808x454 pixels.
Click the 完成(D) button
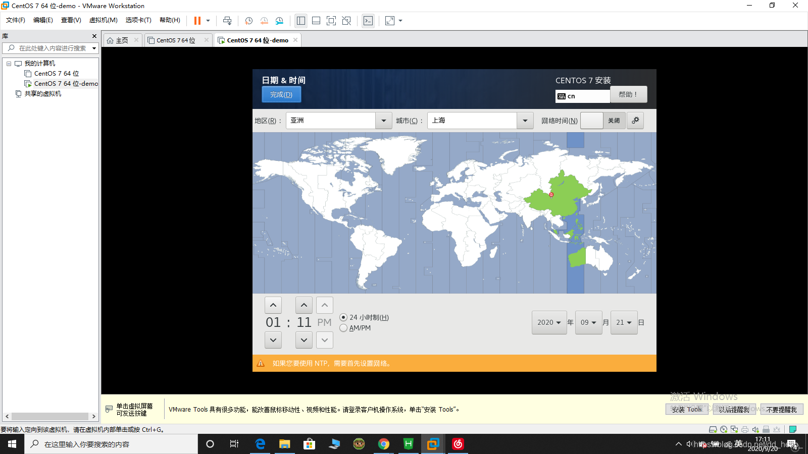pos(281,94)
